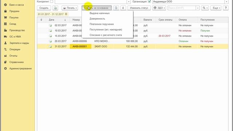233x131 pixels.
Task: Click document icon in 02.03.2017 row
Action: coord(50,25)
